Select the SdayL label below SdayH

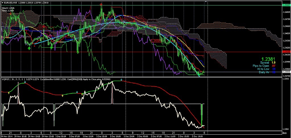tap(8, 11)
